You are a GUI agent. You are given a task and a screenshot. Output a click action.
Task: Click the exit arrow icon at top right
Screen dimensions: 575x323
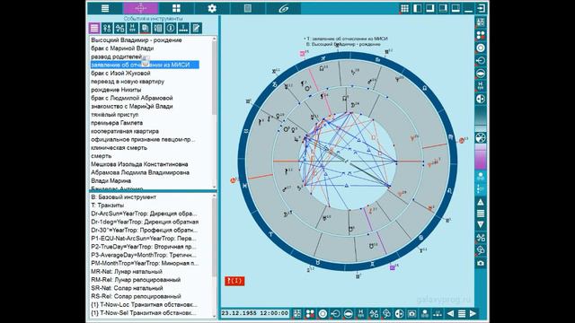pos(482,8)
